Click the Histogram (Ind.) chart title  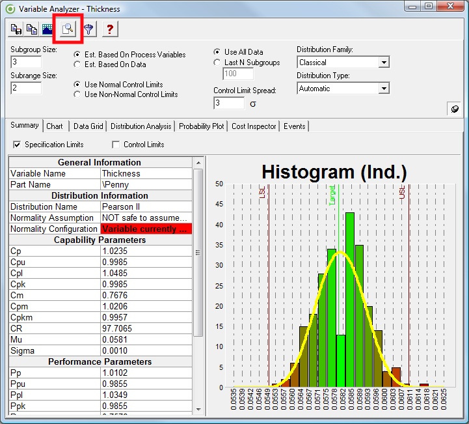[x=334, y=172]
